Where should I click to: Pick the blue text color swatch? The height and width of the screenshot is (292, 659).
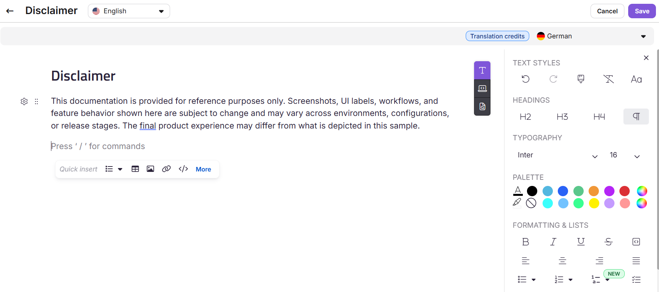coord(563,191)
